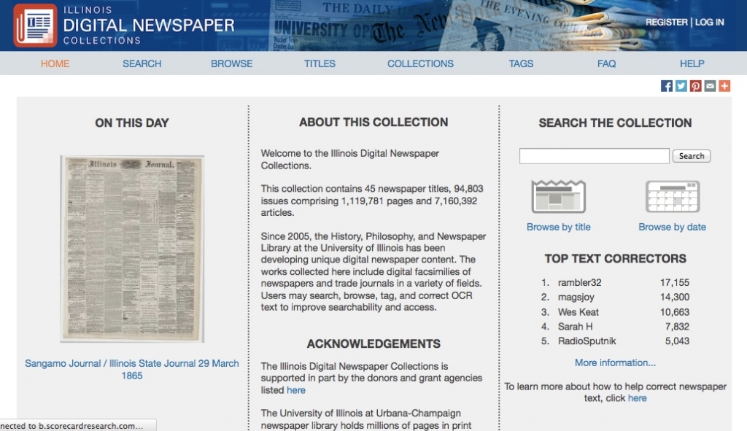Share the page via the email icon

(708, 85)
